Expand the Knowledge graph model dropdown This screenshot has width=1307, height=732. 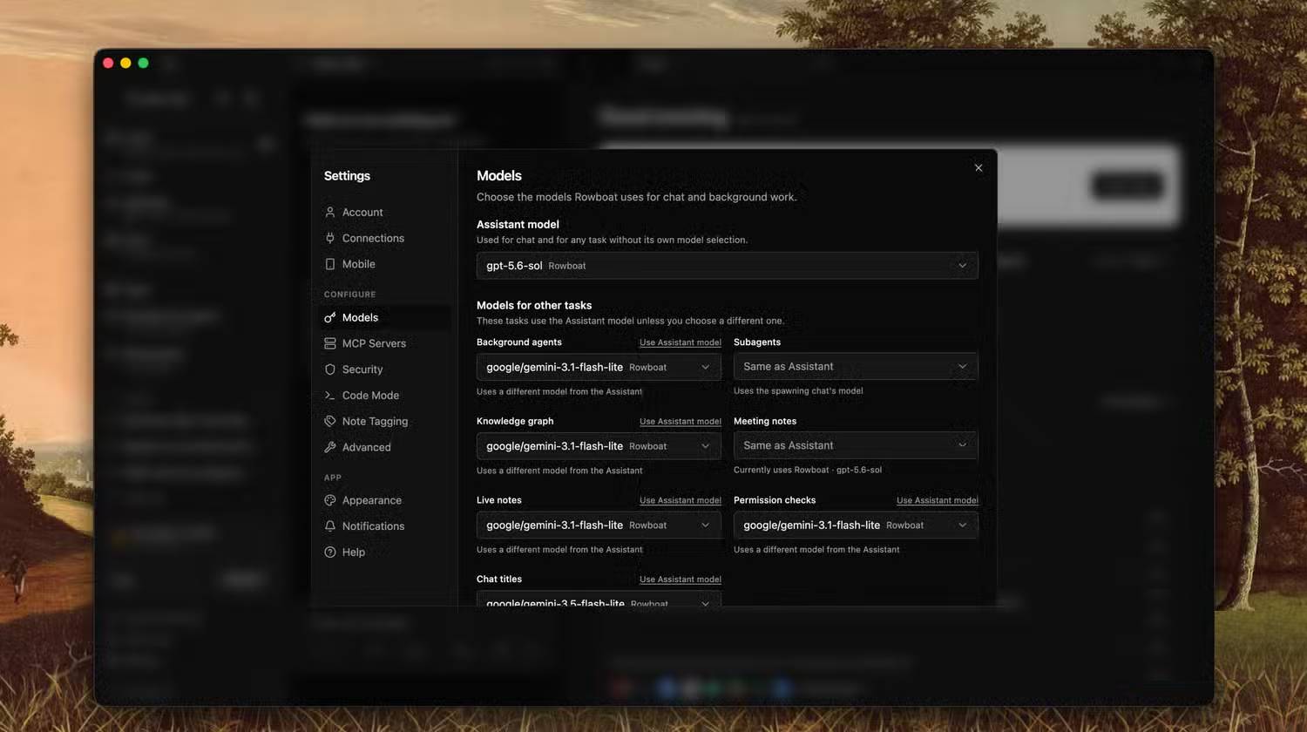click(x=599, y=446)
